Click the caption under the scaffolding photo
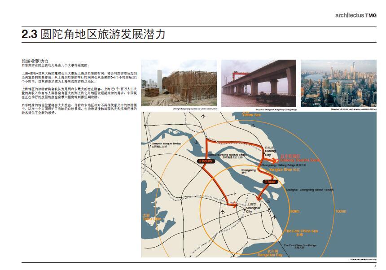386x270 pixels. (x=195, y=109)
